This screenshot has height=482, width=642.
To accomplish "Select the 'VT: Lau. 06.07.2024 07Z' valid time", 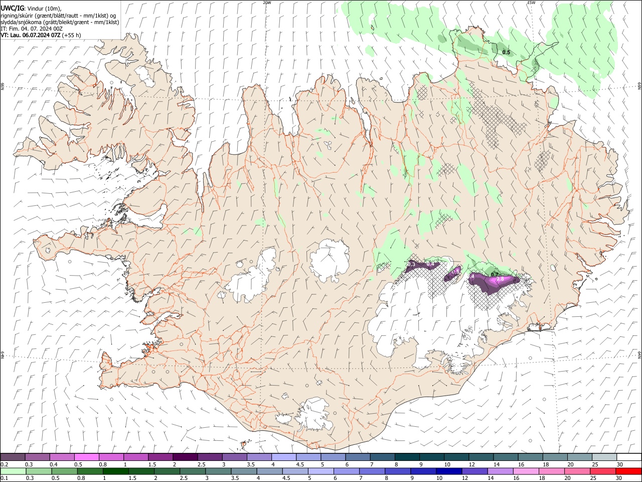I will tap(31, 35).
